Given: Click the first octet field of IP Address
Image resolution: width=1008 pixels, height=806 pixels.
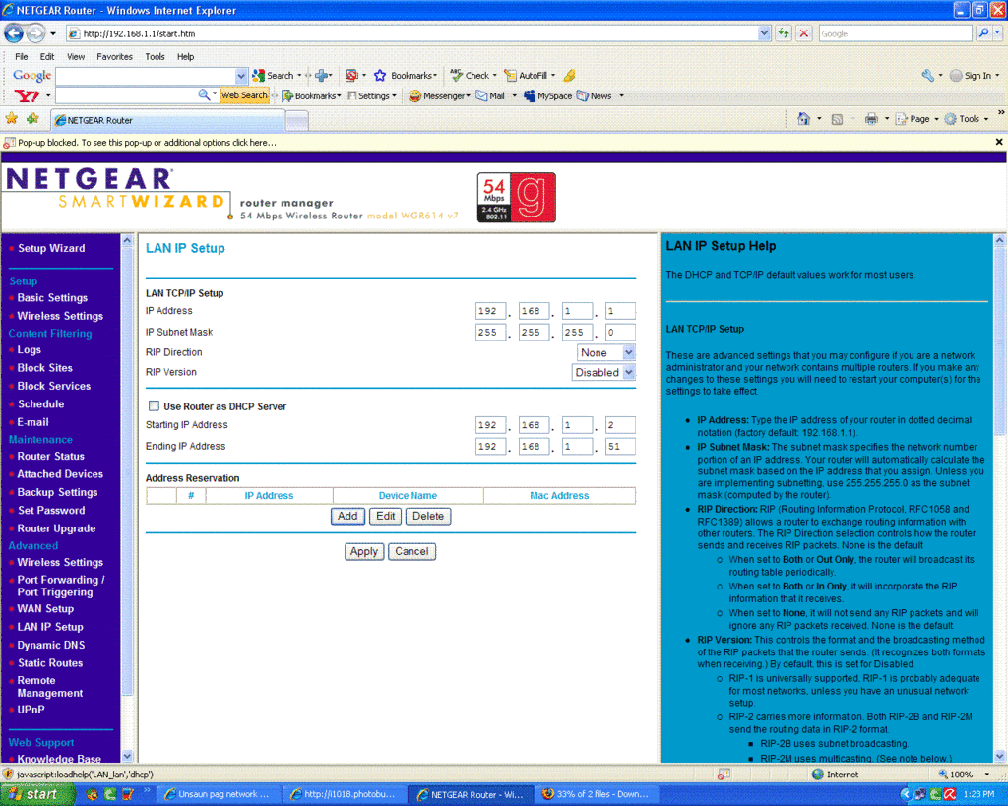Looking at the screenshot, I should (490, 311).
